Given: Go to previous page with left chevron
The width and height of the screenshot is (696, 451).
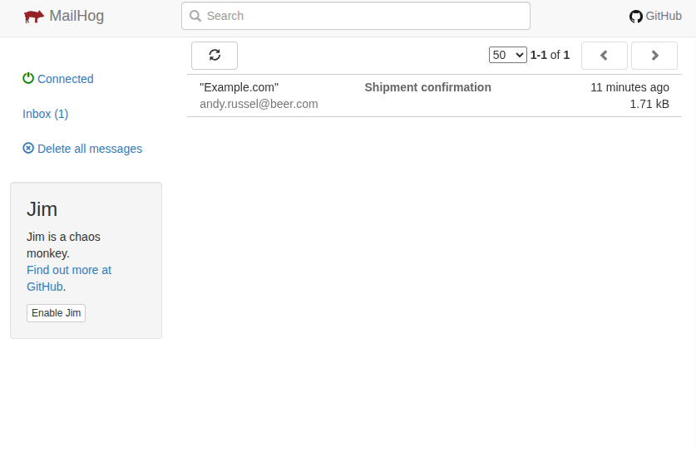Looking at the screenshot, I should tap(605, 56).
